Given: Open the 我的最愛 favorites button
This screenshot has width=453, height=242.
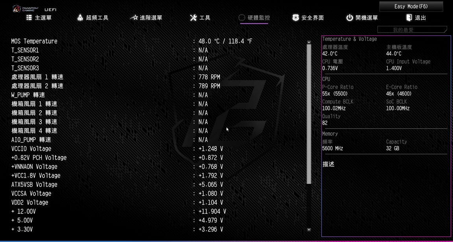Looking at the screenshot, I should [412, 29].
